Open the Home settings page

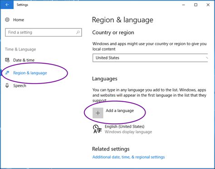pyautogui.click(x=19, y=20)
